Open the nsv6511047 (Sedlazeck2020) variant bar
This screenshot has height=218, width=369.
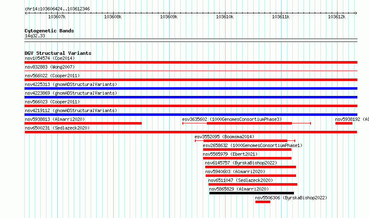click(x=253, y=184)
